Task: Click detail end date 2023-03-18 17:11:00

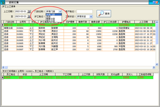Action: click(x=67, y=78)
